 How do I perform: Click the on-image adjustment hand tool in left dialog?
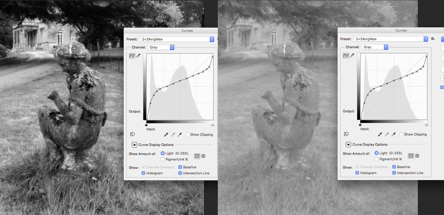[x=132, y=134]
